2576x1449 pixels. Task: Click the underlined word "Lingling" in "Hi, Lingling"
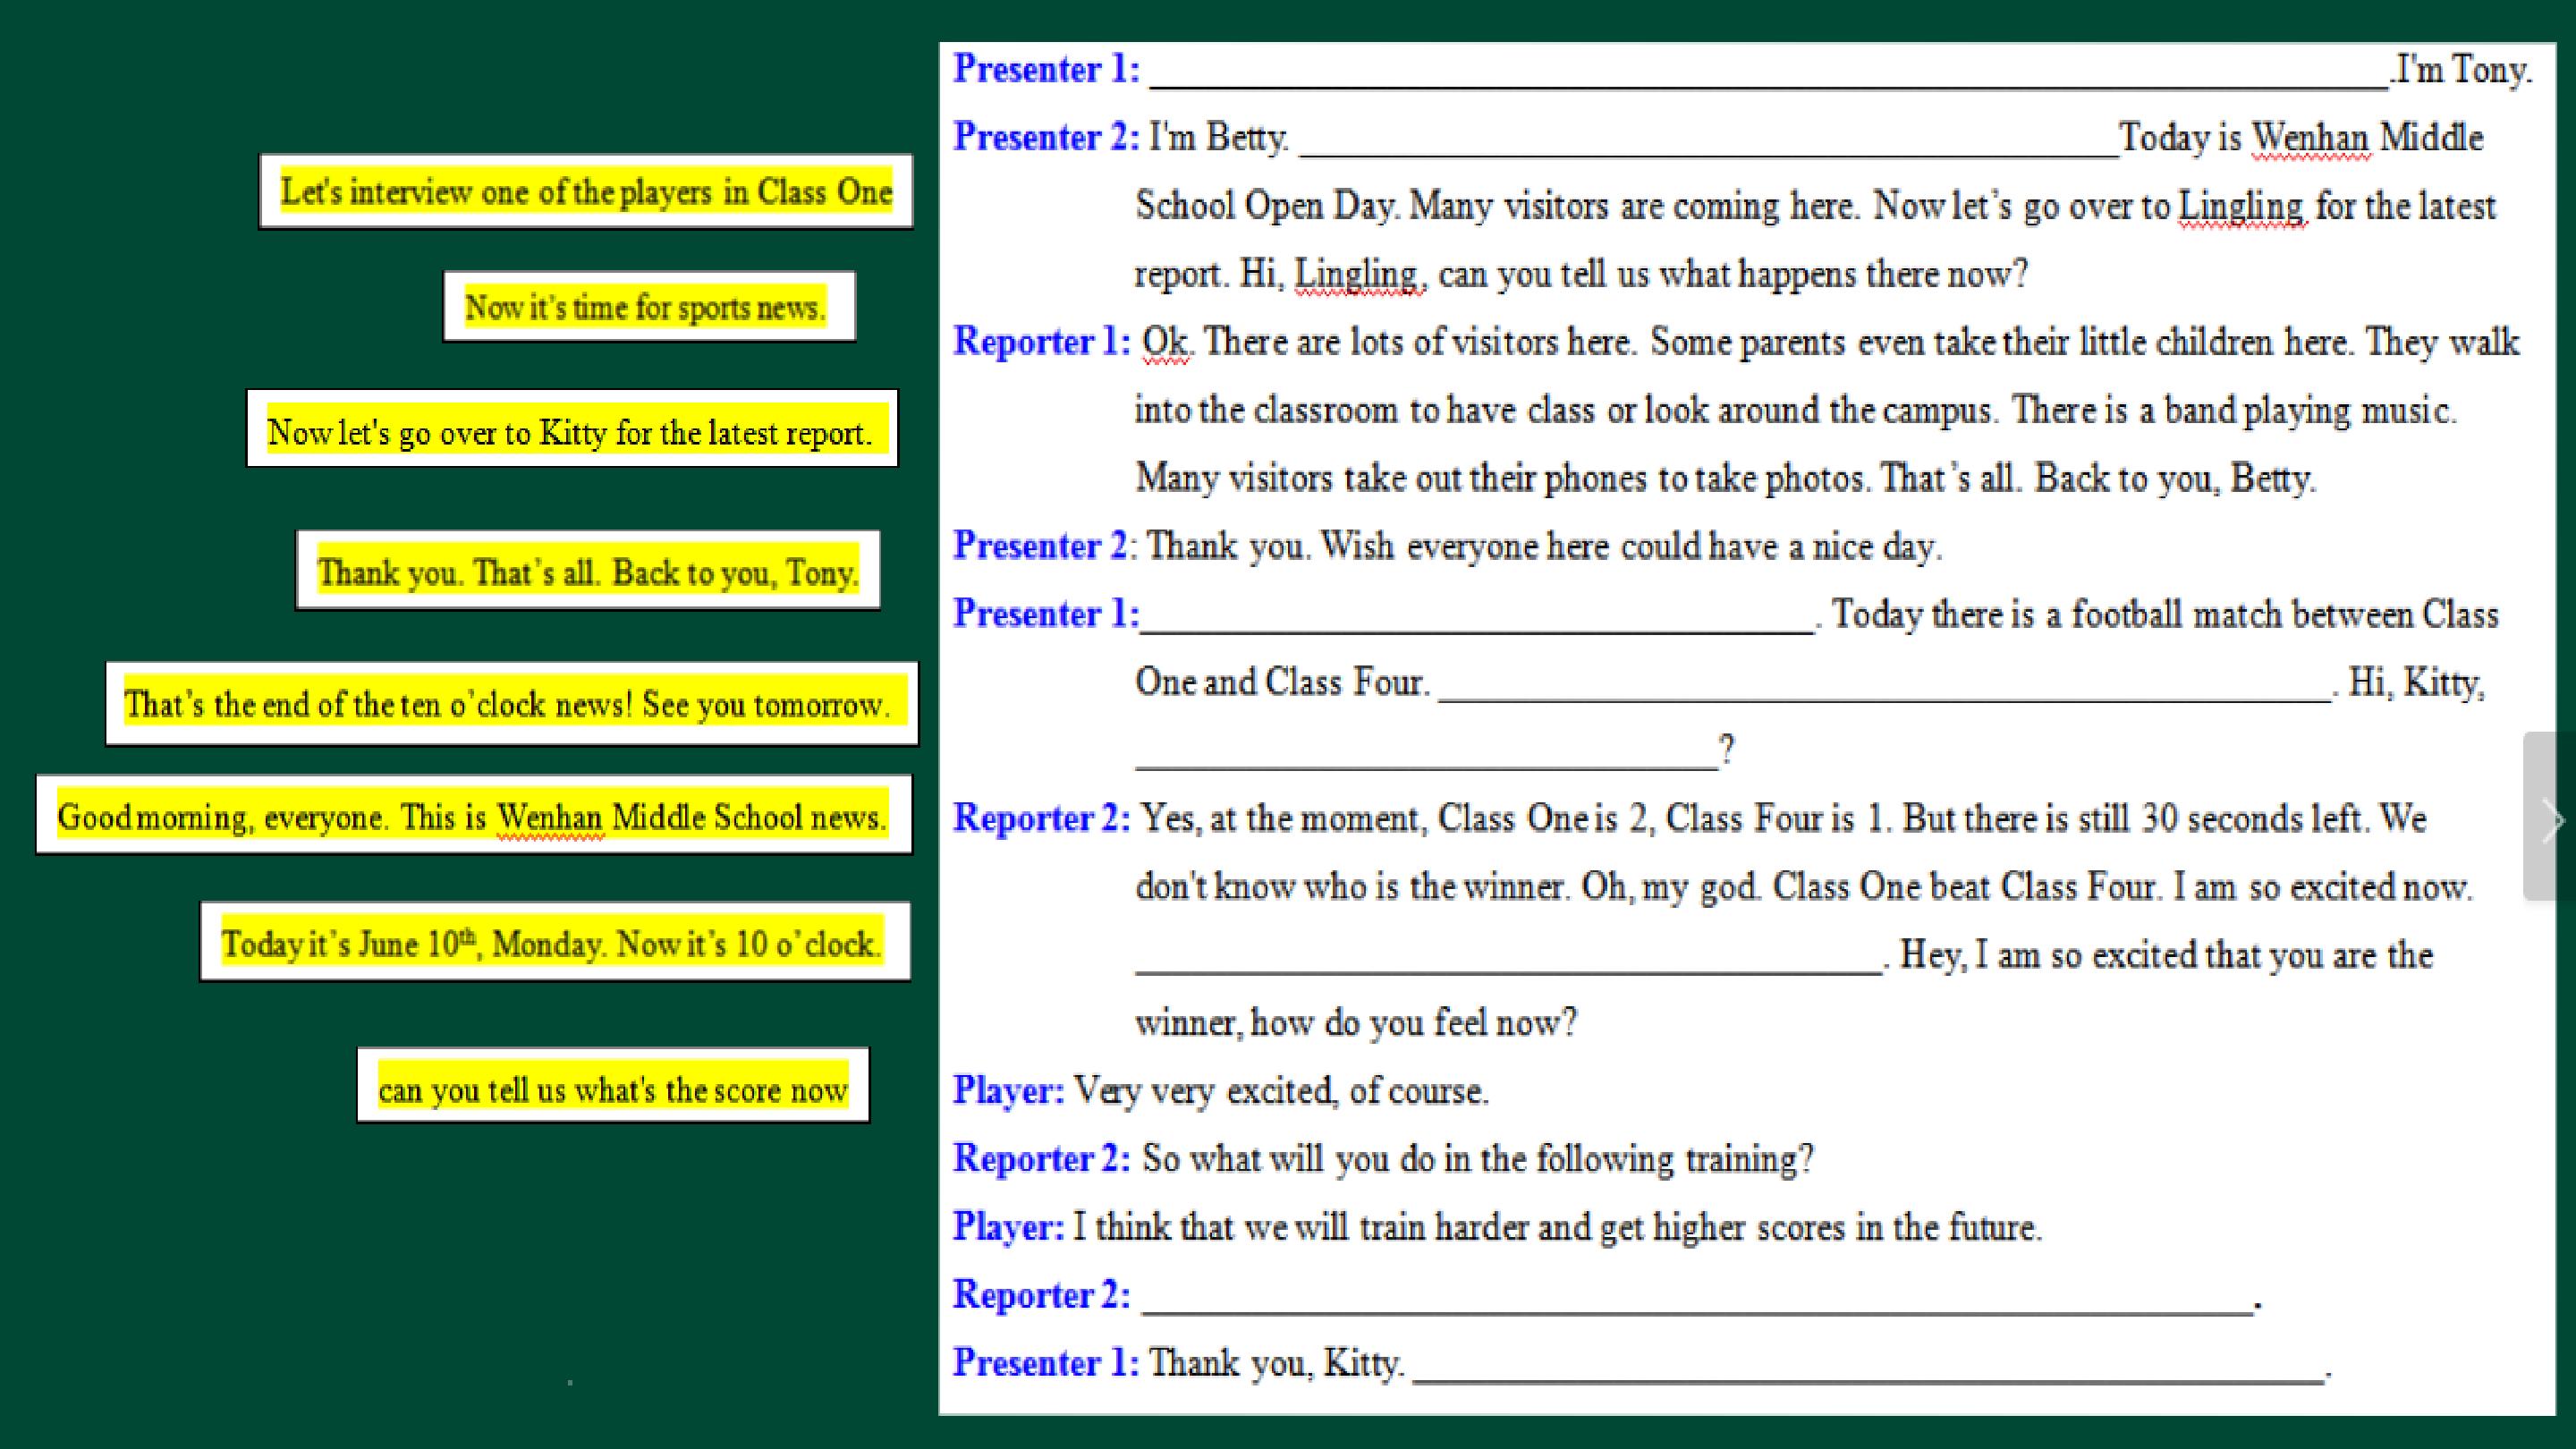[x=1356, y=273]
